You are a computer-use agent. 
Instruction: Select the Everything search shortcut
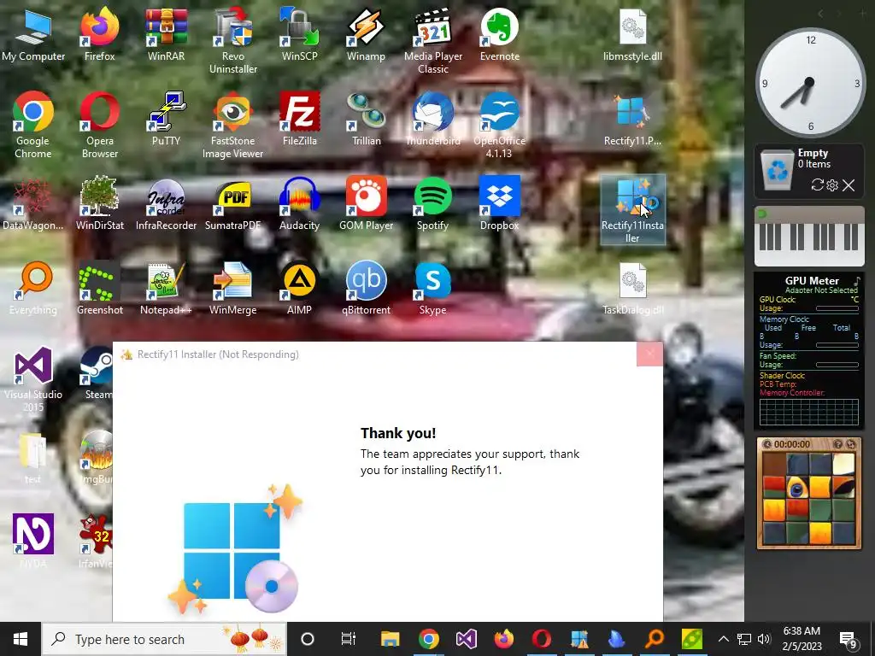point(33,289)
